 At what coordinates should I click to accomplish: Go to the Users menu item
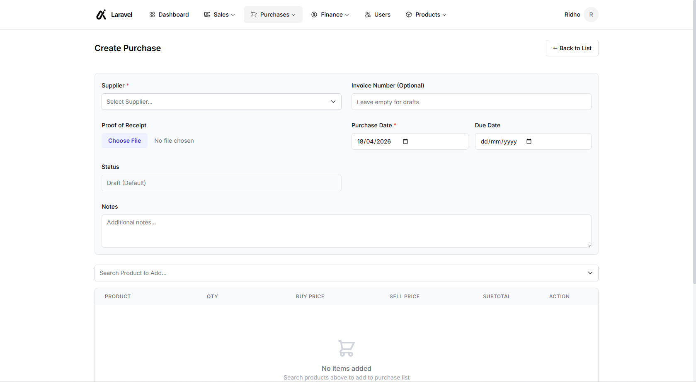[x=378, y=15]
